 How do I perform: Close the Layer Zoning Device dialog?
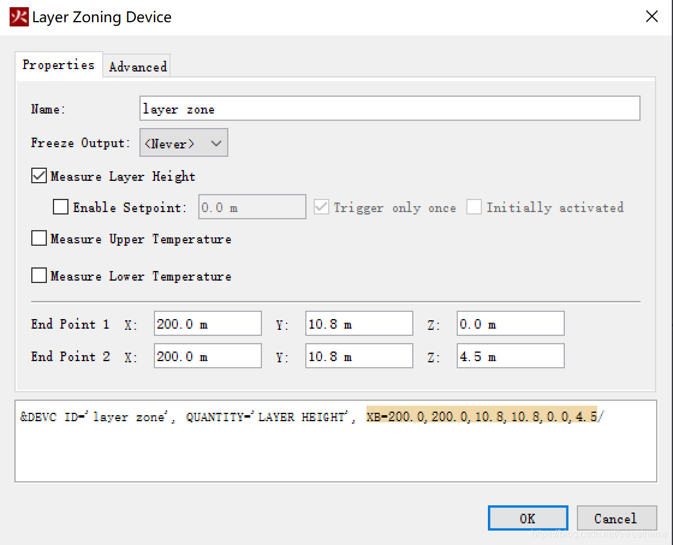pos(651,17)
